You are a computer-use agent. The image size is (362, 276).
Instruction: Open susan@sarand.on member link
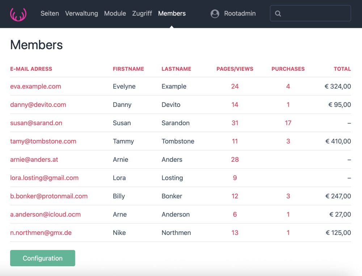36,123
